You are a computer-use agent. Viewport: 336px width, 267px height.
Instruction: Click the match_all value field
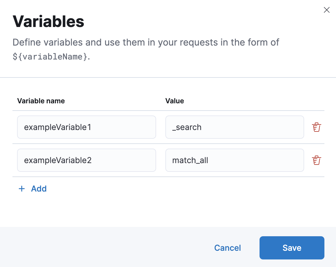click(235, 160)
